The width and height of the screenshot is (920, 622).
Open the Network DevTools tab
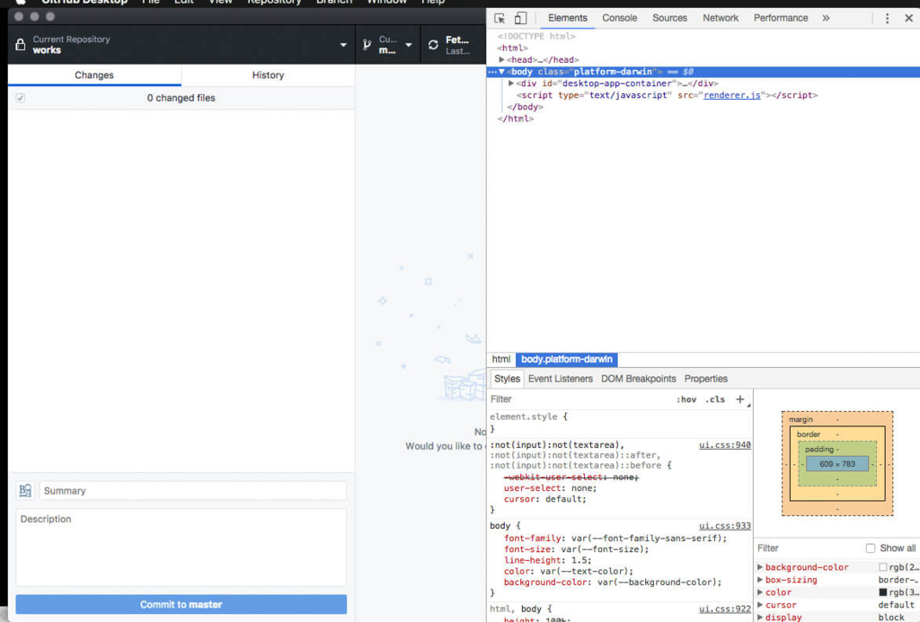tap(721, 18)
